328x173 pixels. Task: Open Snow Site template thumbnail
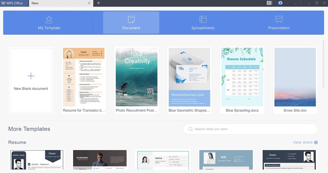coord(295,77)
